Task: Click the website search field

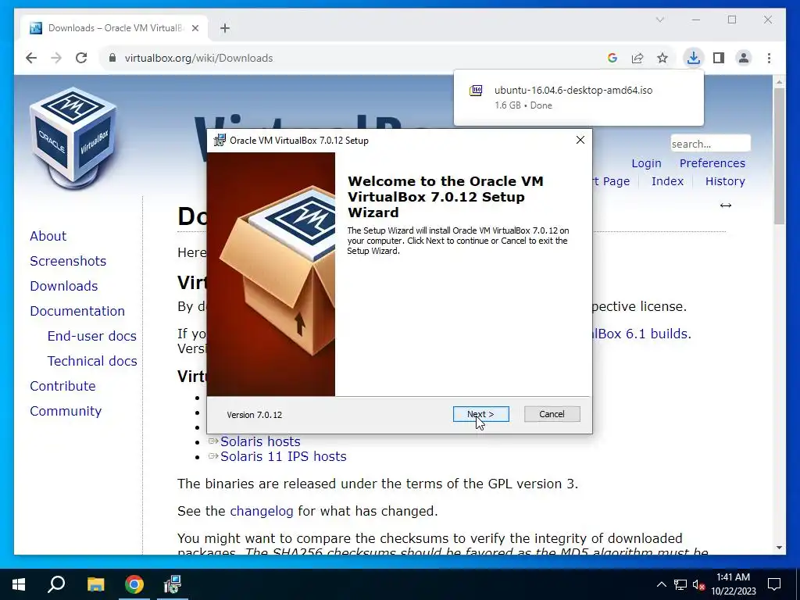Action: pos(710,144)
